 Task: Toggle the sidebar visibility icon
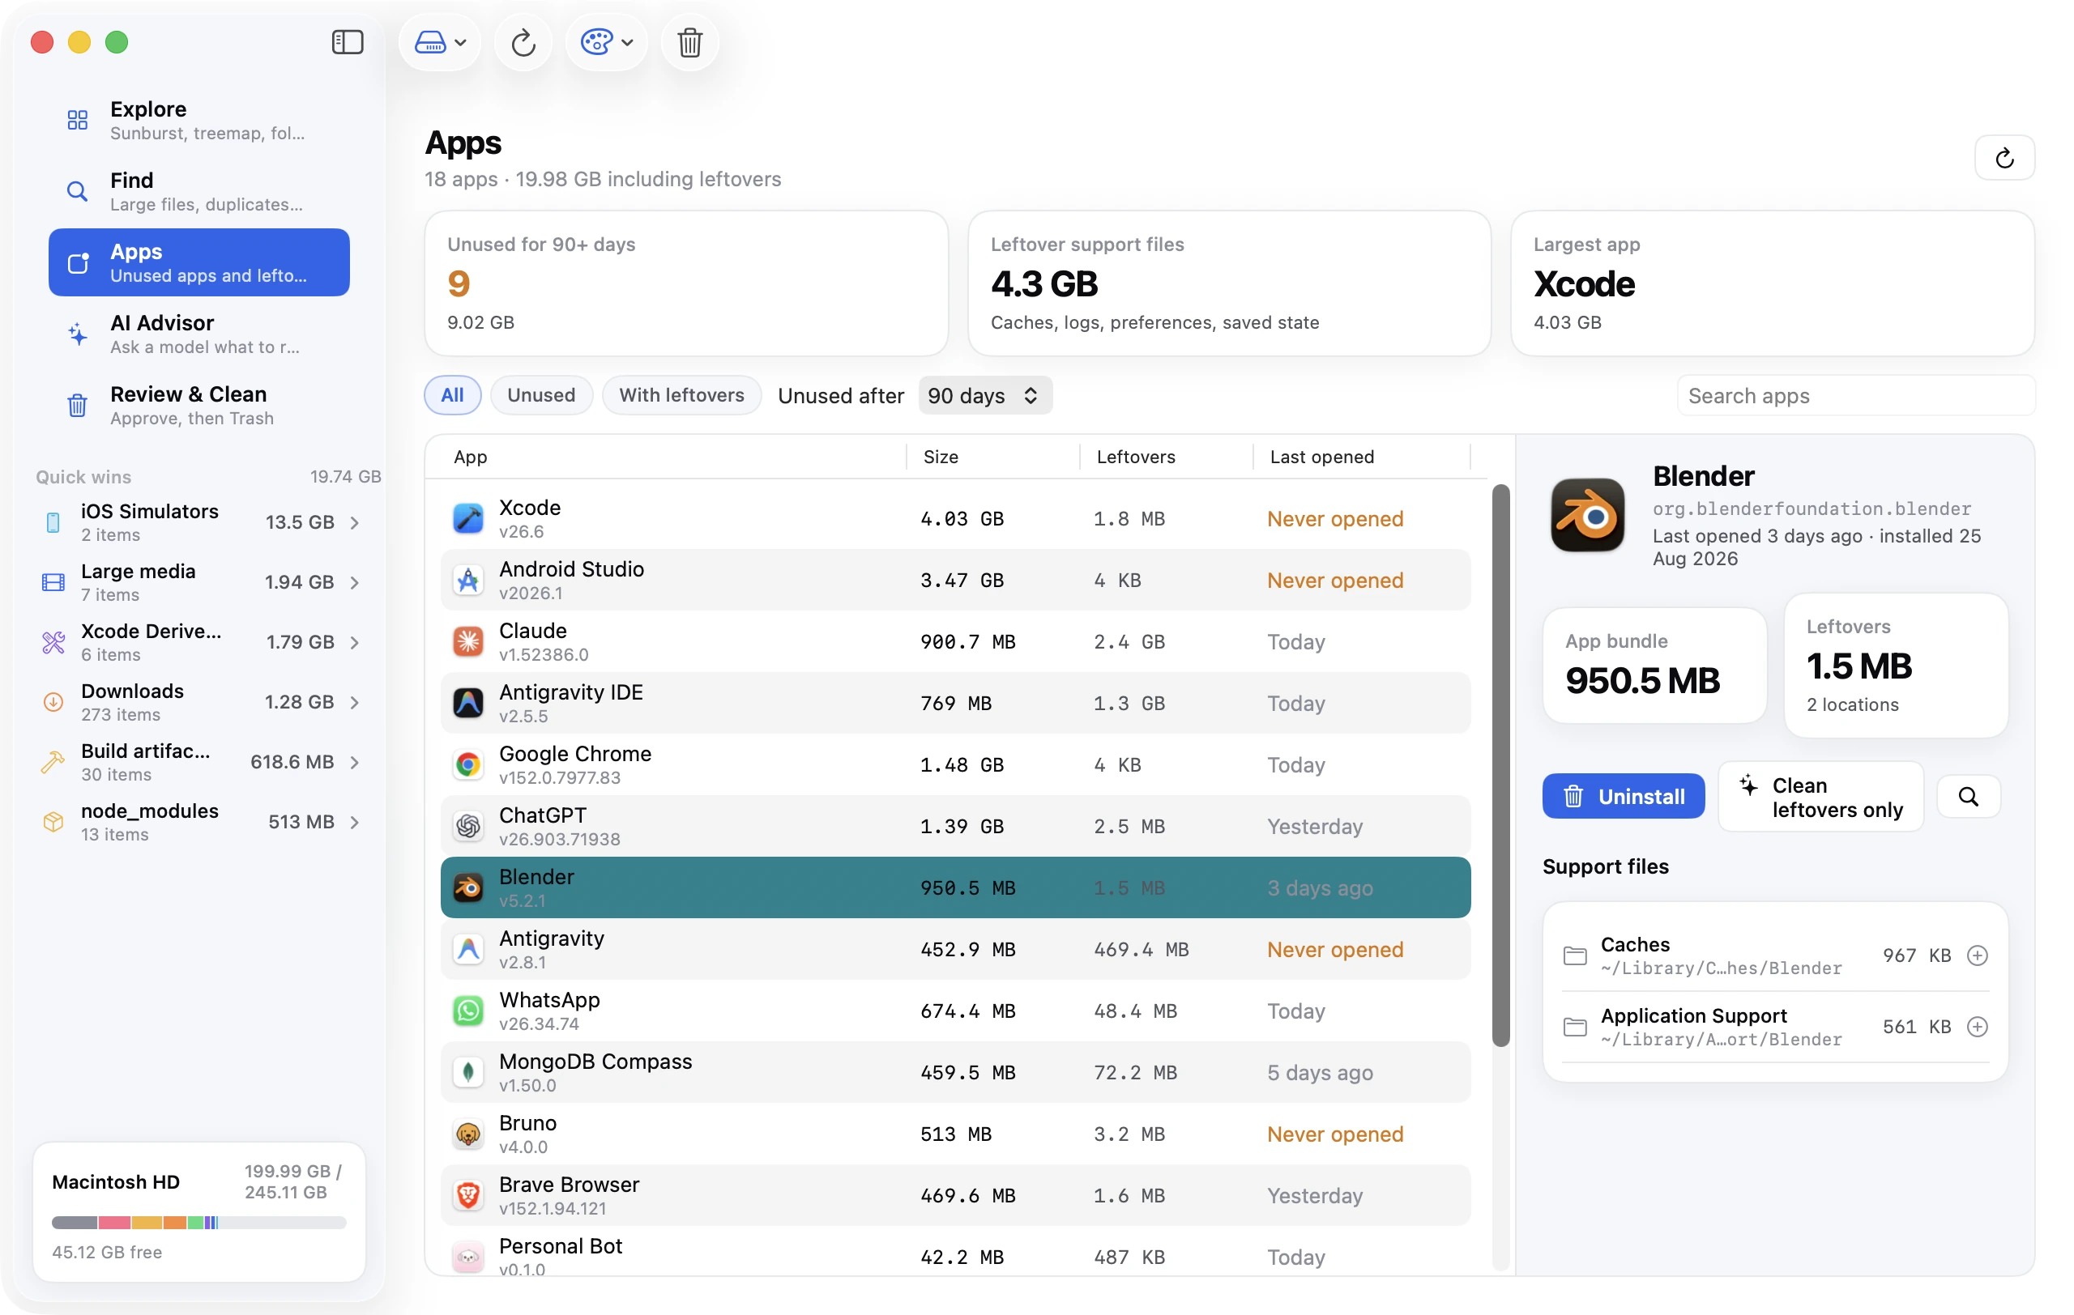[347, 42]
